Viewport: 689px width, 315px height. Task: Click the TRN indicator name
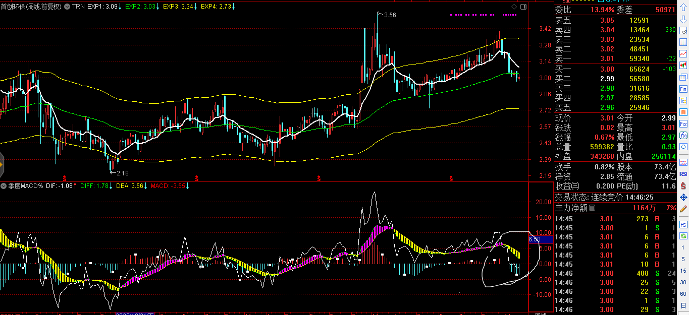(78, 7)
